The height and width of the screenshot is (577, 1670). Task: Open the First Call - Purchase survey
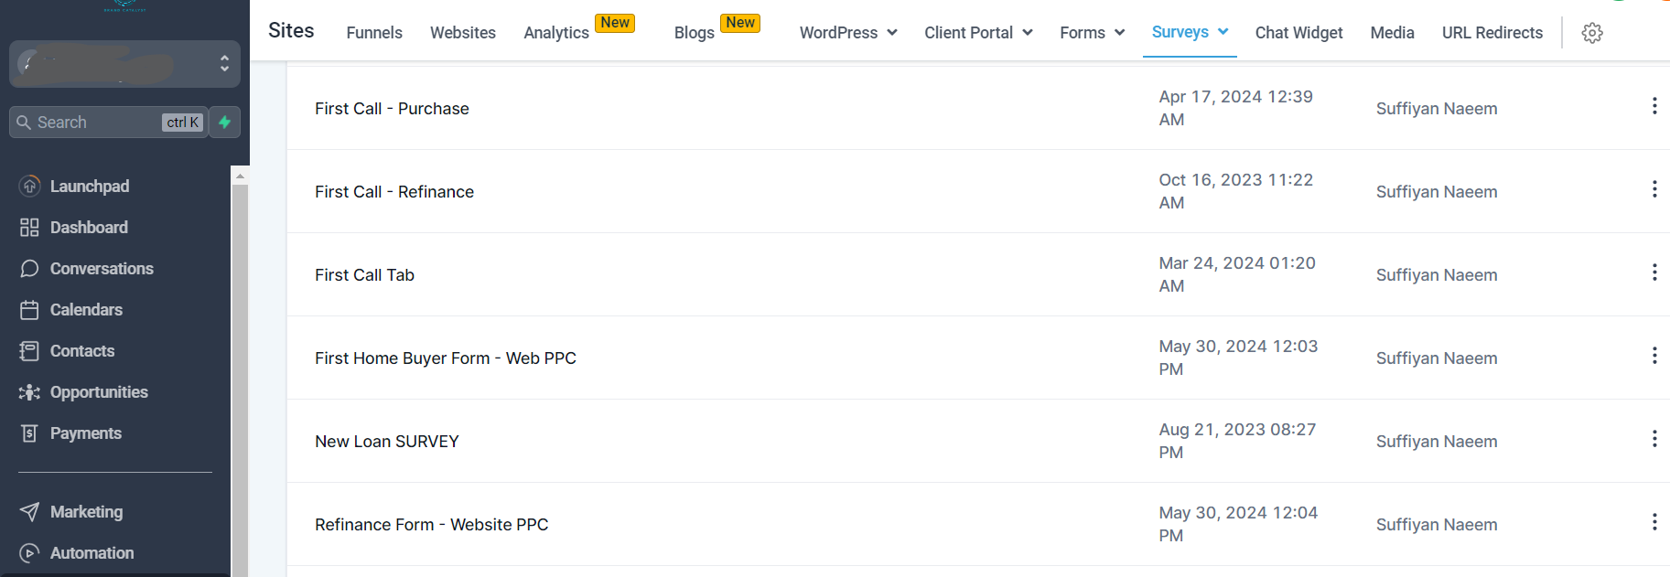(392, 109)
